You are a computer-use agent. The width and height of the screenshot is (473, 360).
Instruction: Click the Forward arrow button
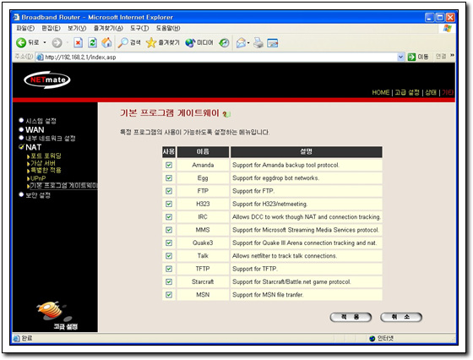click(57, 43)
